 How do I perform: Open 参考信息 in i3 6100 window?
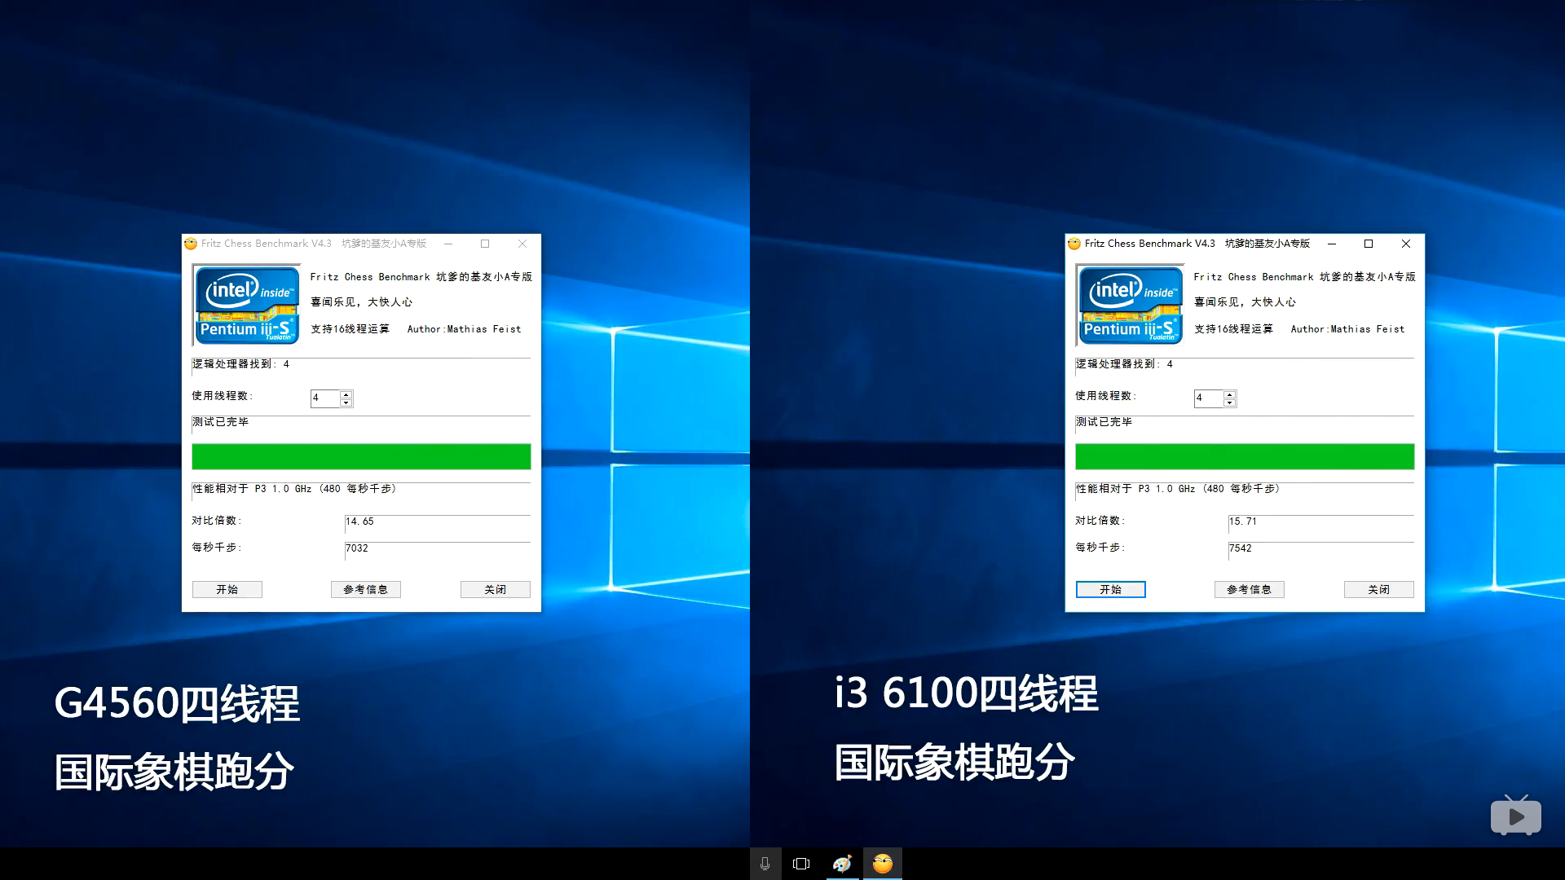pyautogui.click(x=1249, y=589)
